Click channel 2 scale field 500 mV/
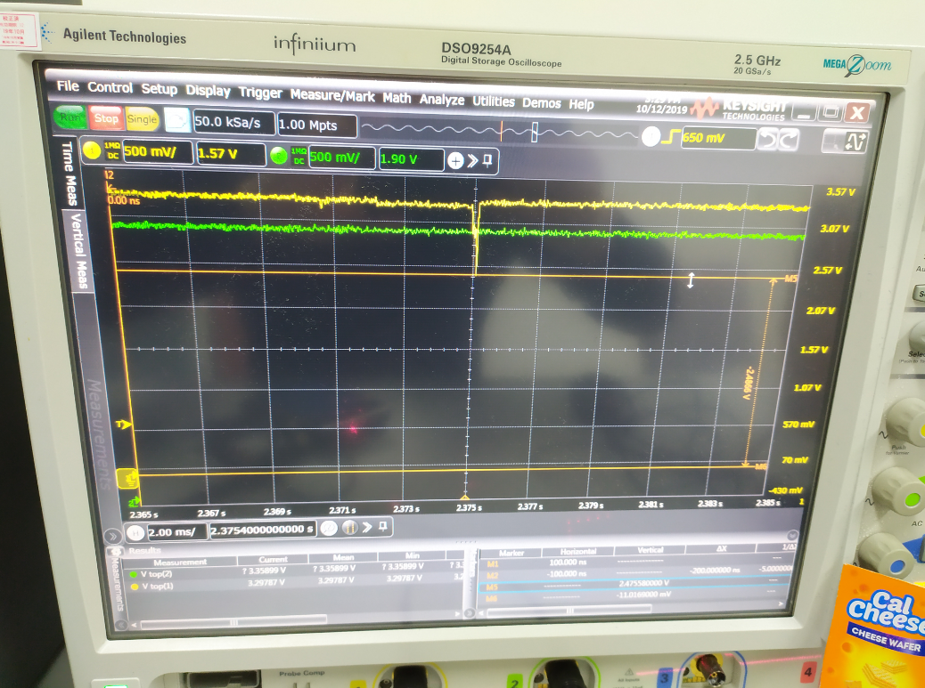The width and height of the screenshot is (925, 688). point(341,158)
